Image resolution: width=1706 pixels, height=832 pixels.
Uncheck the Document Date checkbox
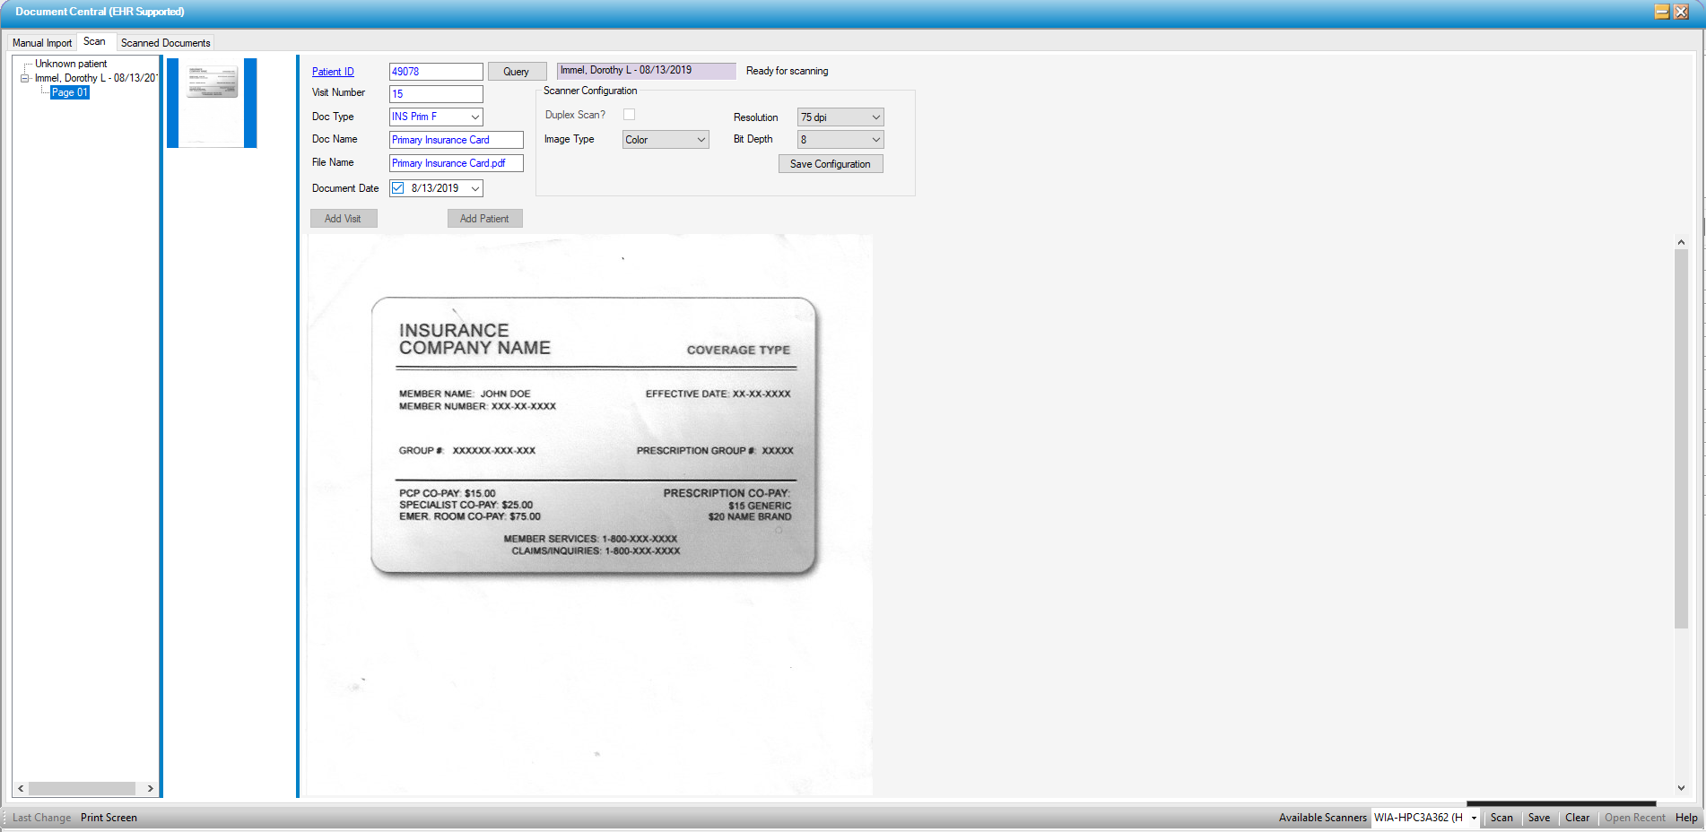coord(398,188)
